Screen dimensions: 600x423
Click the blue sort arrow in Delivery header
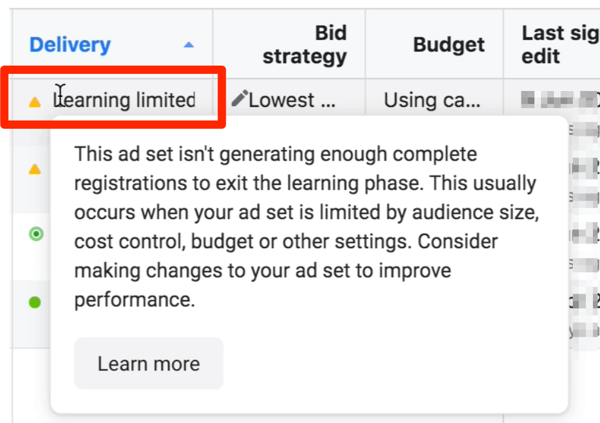click(x=188, y=45)
